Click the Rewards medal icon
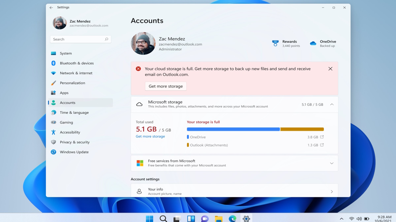 pos(275,43)
